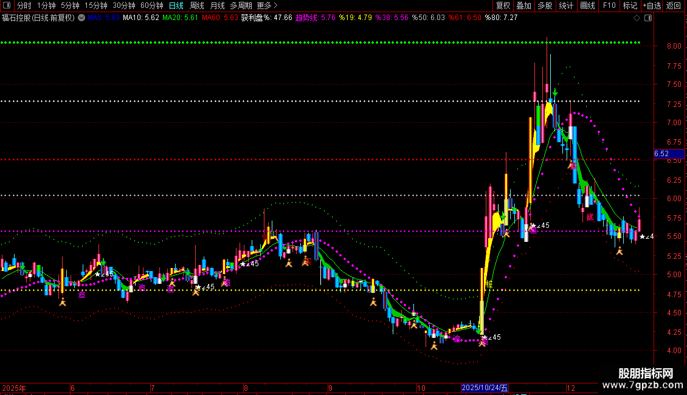Viewport: 687px width, 395px height.
Task: Switch to the 1分钟 period
Action: 46,5
